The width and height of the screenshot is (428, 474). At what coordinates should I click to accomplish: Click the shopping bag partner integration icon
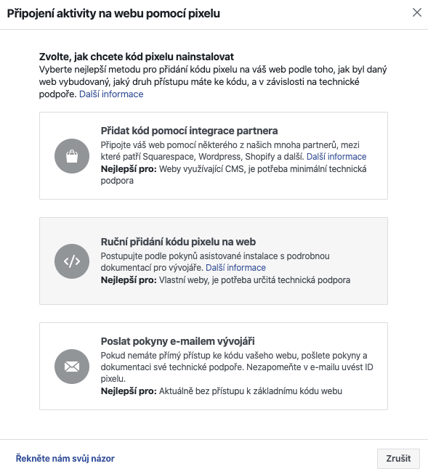(72, 156)
